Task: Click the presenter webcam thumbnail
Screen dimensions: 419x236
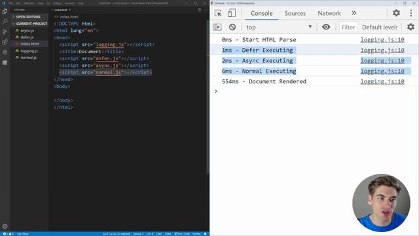Action: (x=381, y=203)
